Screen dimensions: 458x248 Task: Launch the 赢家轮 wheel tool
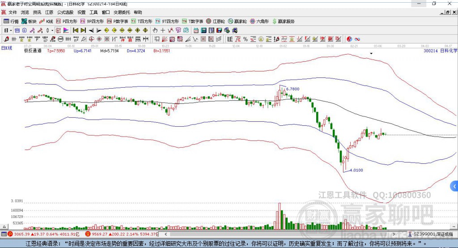tap(237, 21)
